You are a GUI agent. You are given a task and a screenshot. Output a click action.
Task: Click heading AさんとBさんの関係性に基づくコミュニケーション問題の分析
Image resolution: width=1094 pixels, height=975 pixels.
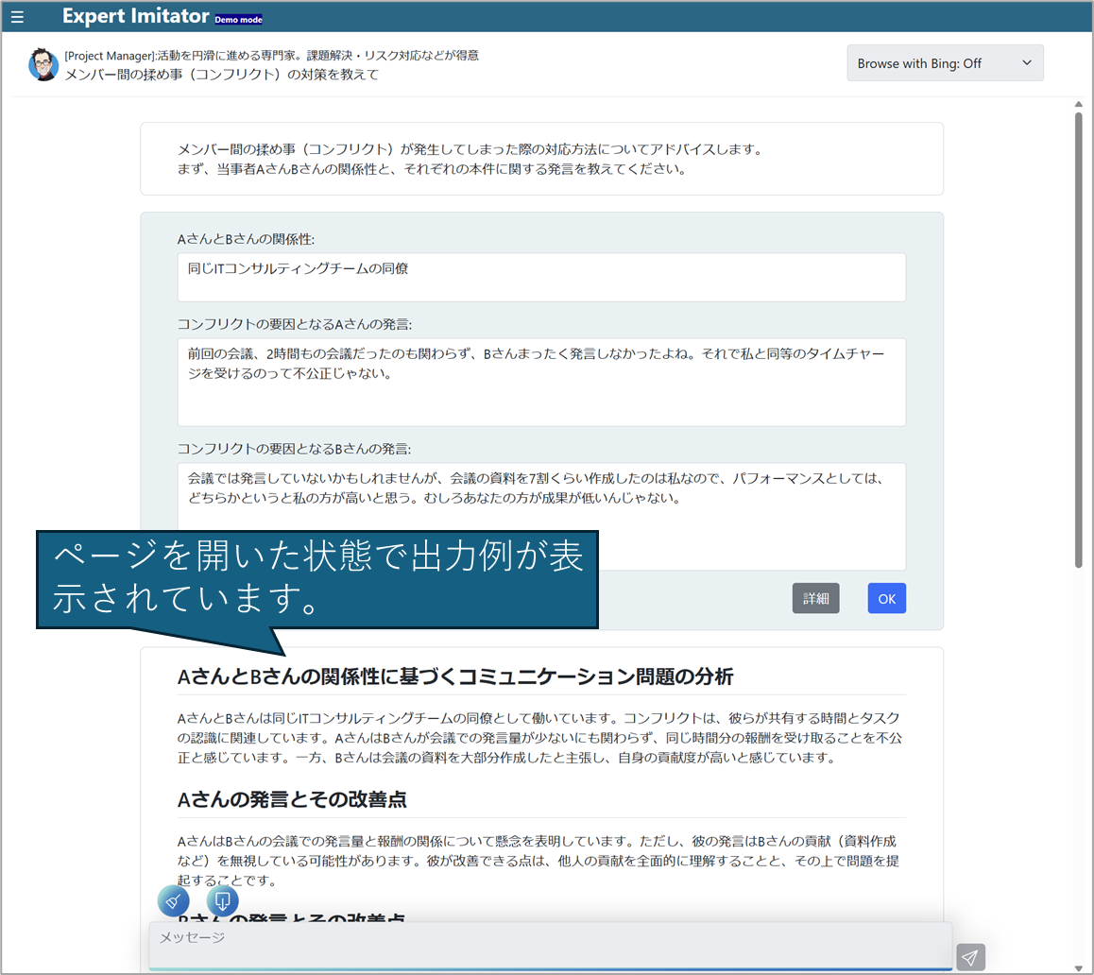455,676
